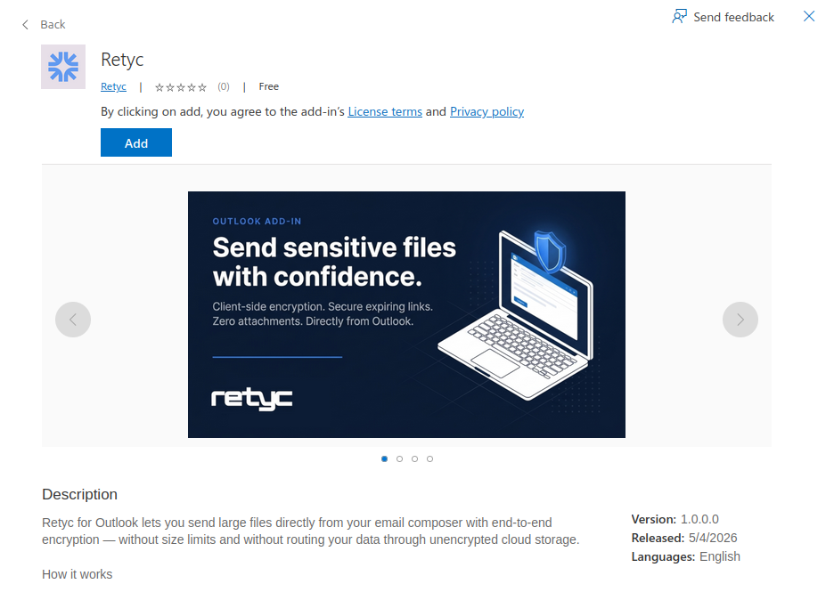Open the Retyc publisher link
Viewport: 834px width, 592px height.
(x=113, y=86)
